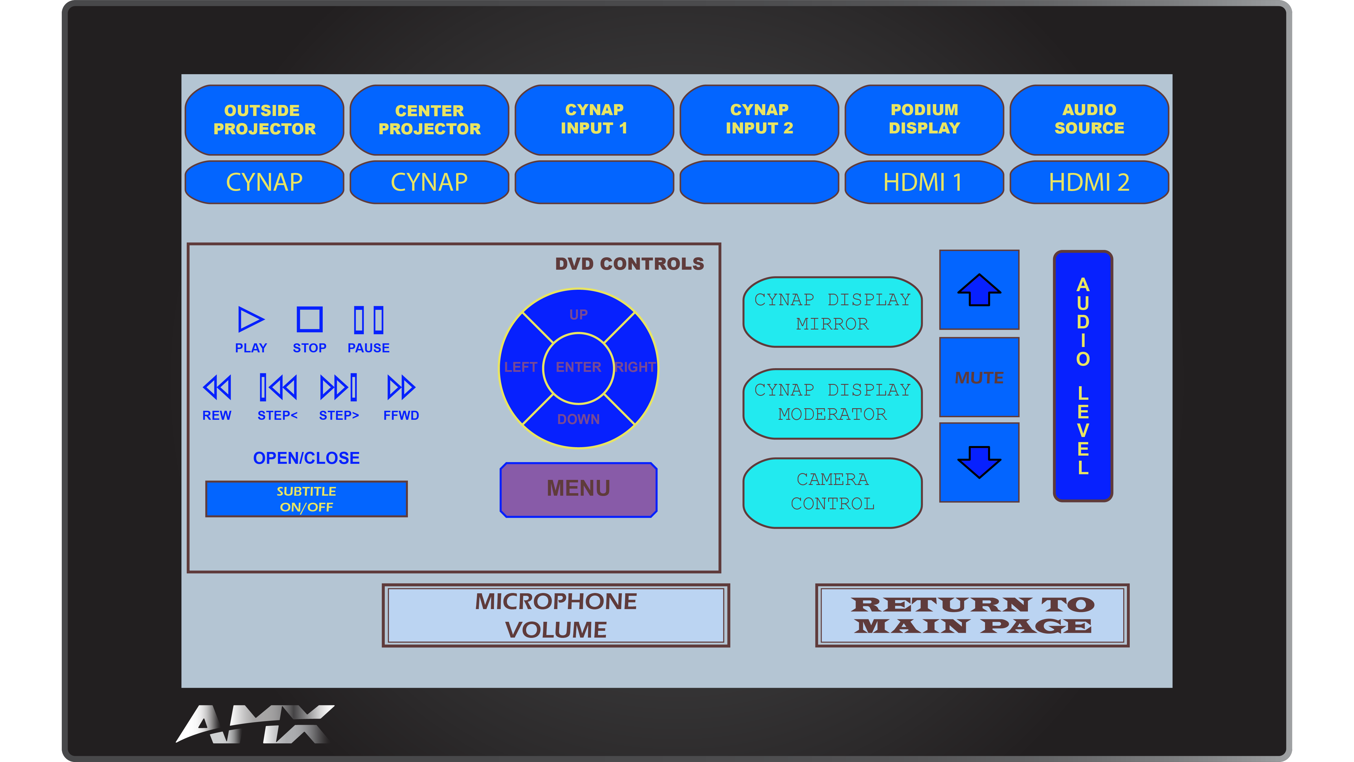Toggle the audio MUTE button
Viewport: 1354px width, 762px height.
(979, 377)
